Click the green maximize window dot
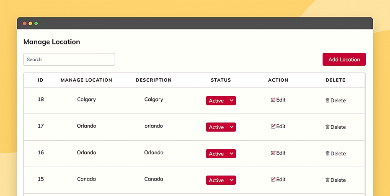 point(36,23)
